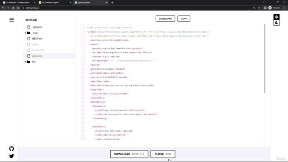Click the .mvn folder icon

pyautogui.click(x=28, y=33)
